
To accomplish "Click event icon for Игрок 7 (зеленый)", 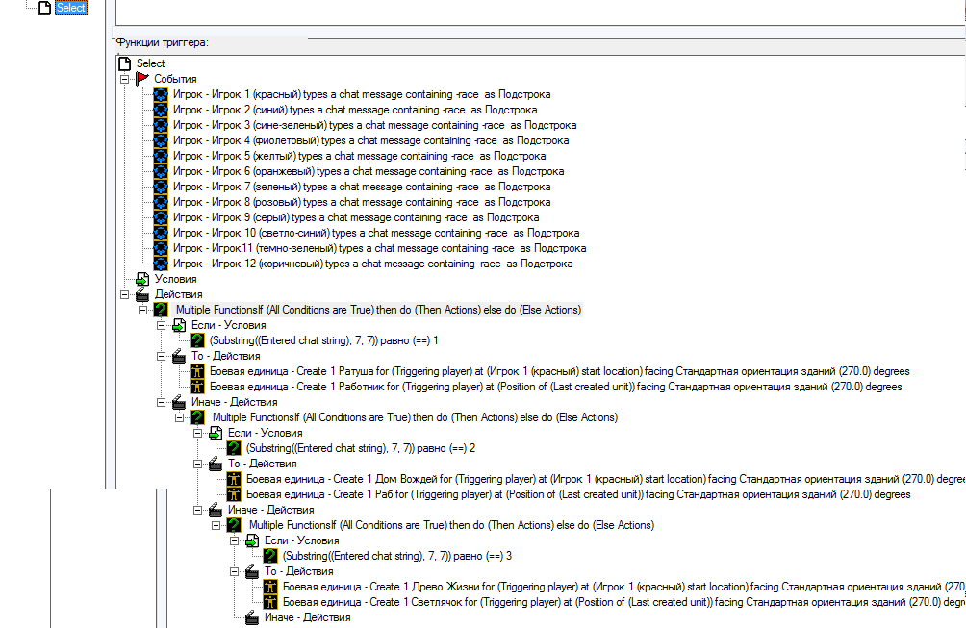I will click(x=161, y=187).
